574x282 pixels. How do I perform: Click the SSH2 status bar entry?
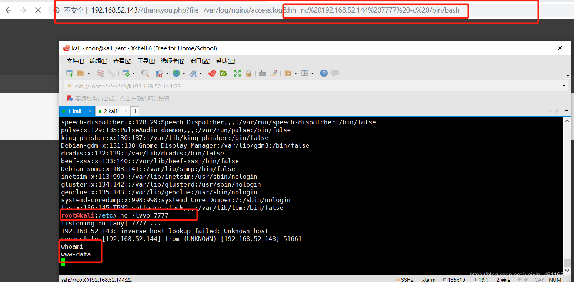click(x=405, y=279)
